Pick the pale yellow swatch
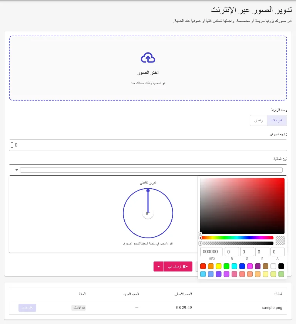 tap(266, 274)
